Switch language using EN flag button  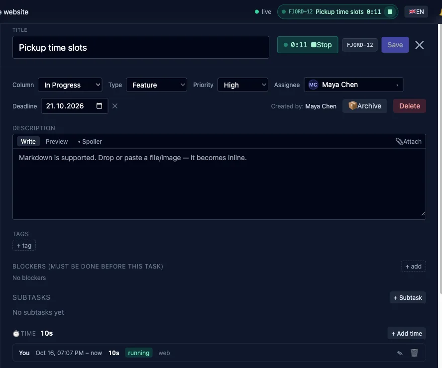tap(416, 12)
